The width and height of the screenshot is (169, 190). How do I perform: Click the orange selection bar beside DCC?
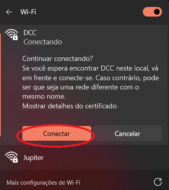pyautogui.click(x=0, y=85)
